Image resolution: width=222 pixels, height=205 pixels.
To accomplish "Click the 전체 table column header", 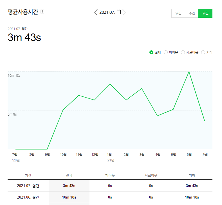I will [x=69, y=175].
